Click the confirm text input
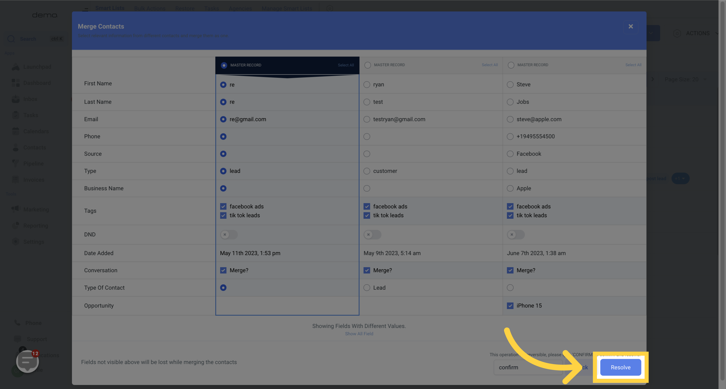This screenshot has height=389, width=726. pyautogui.click(x=528, y=367)
